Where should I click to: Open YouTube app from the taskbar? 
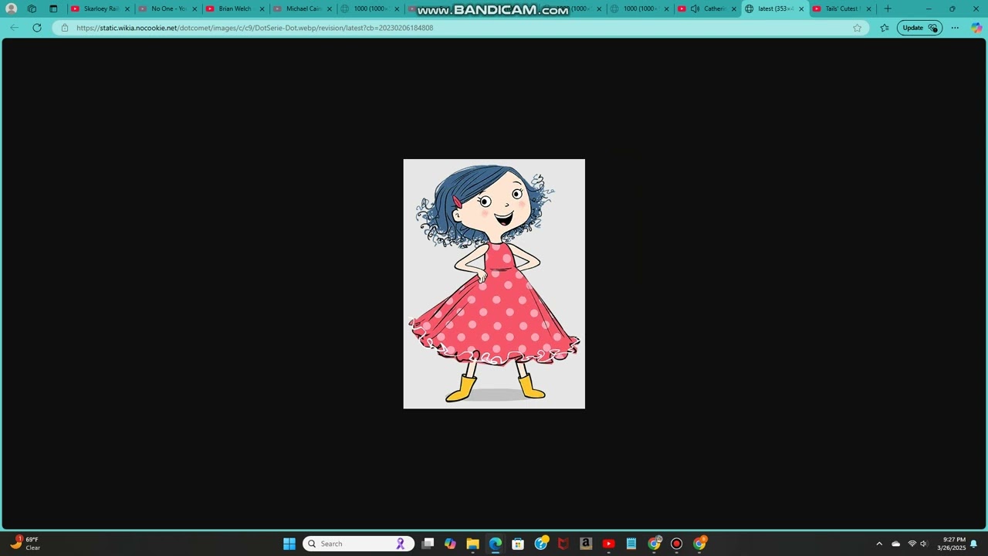click(608, 544)
